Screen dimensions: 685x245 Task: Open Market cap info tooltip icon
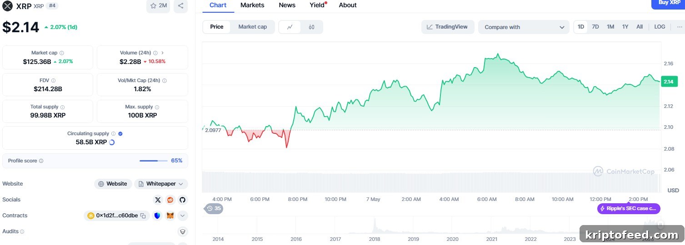pos(62,53)
